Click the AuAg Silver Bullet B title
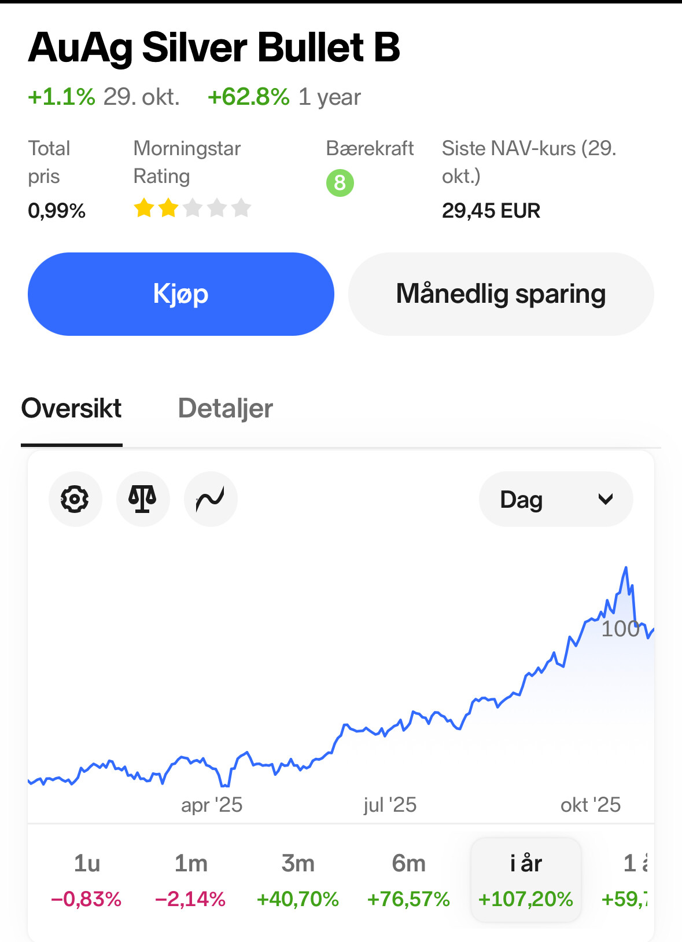 pos(214,47)
